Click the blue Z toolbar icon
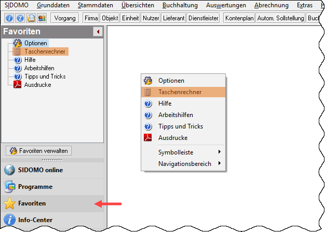The image size is (325, 232). tap(20, 18)
